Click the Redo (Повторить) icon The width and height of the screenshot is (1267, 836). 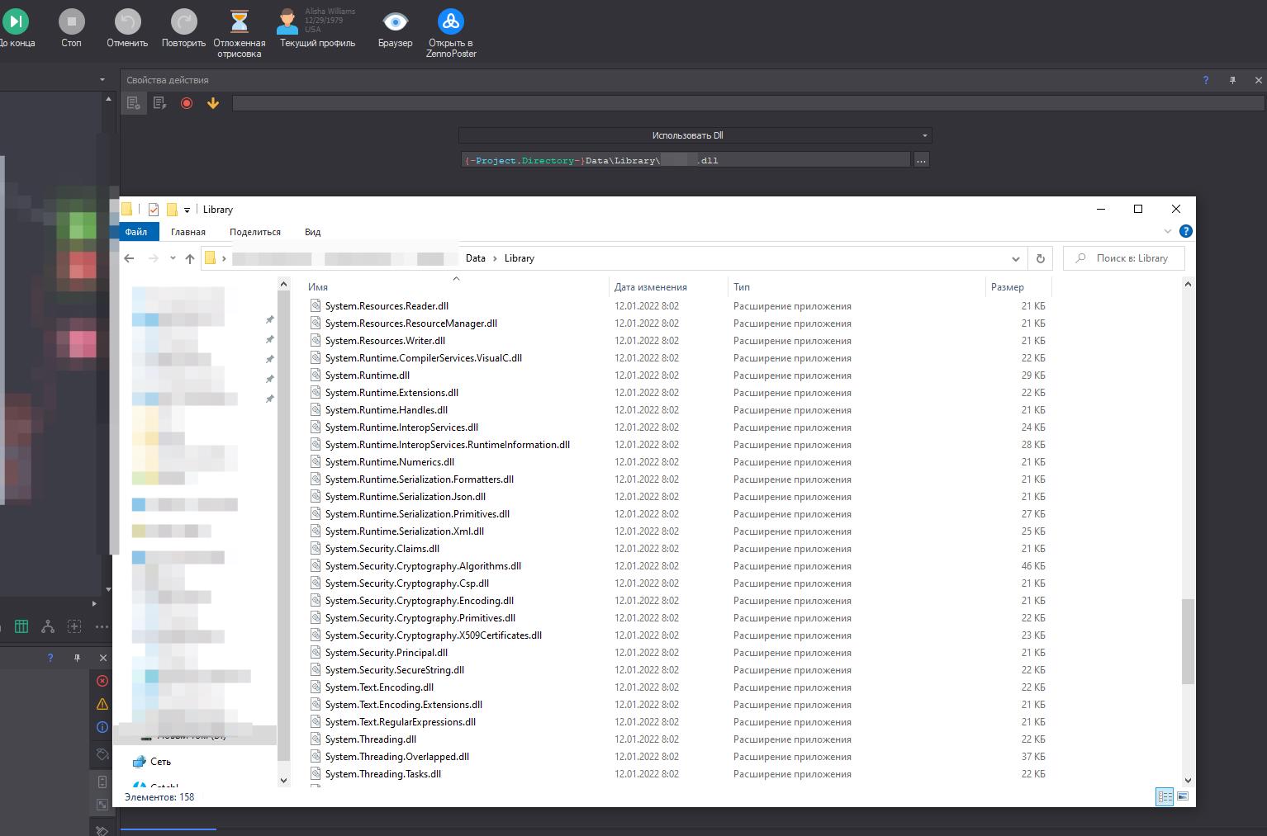point(183,22)
